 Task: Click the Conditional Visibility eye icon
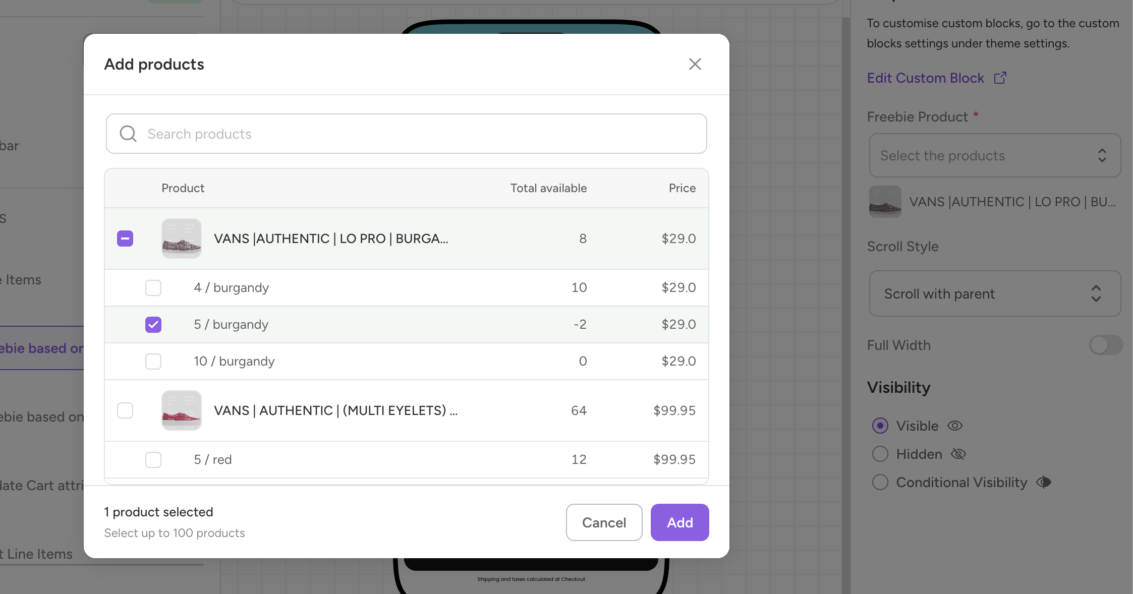click(x=1043, y=482)
